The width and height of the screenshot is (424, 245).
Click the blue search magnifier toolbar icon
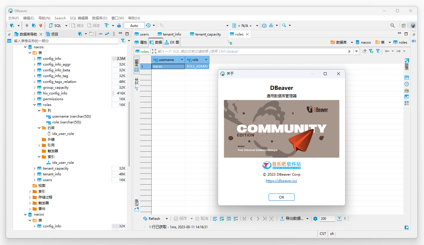(x=284, y=25)
